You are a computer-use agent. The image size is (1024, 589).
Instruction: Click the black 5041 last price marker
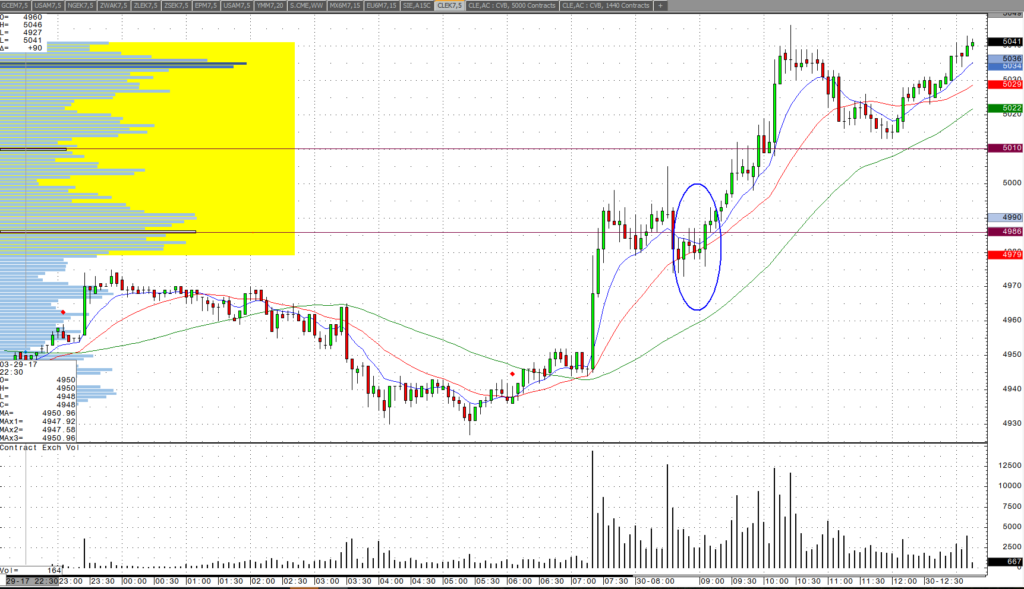[x=1005, y=42]
